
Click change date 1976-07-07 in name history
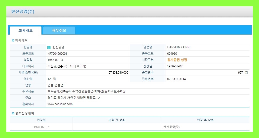pos(41,127)
